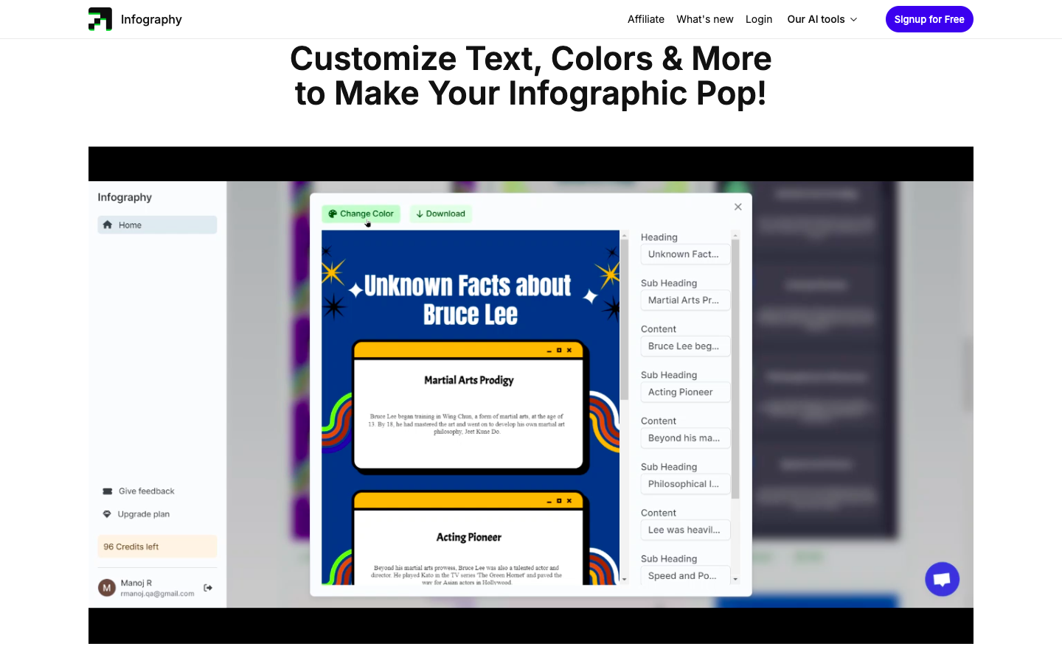The height and width of the screenshot is (663, 1062).
Task: Click the Beyond his ma... content field
Action: tap(685, 438)
